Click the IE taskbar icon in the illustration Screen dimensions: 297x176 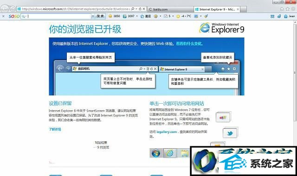click(x=170, y=153)
